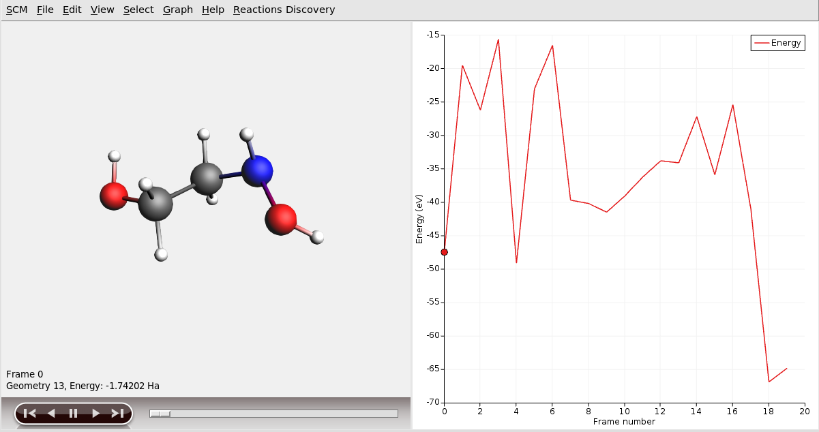Screen dimensions: 819x432
Task: Open the View menu
Action: point(102,10)
